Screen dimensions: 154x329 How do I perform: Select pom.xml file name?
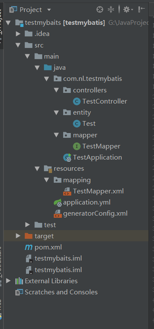(48, 247)
